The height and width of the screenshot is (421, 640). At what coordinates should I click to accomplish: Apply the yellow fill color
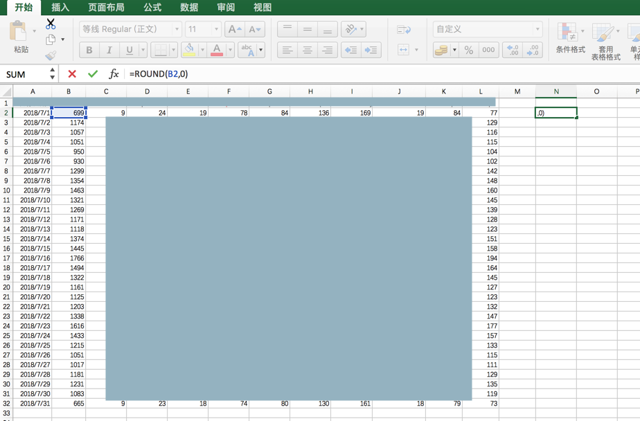pos(189,50)
